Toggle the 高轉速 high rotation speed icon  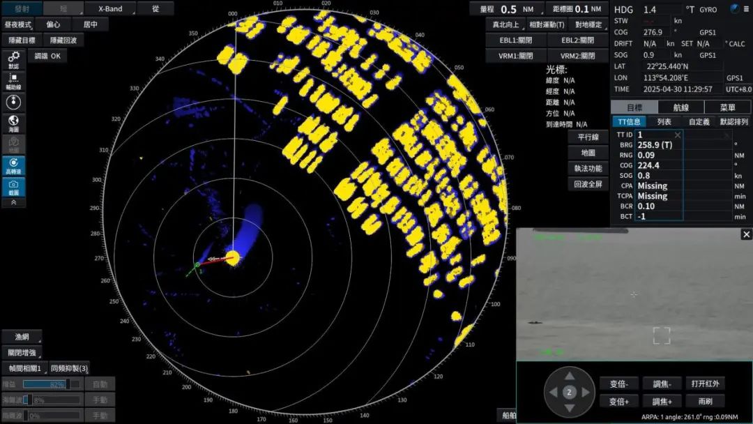pos(13,166)
